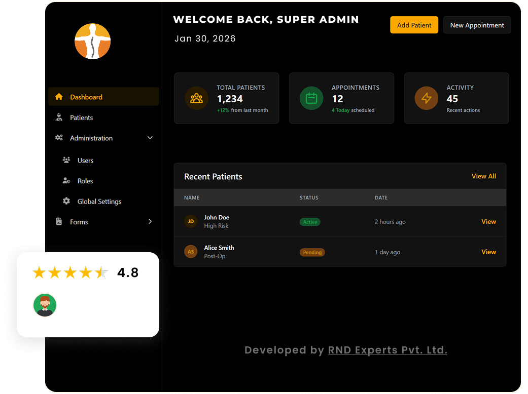The width and height of the screenshot is (528, 394).
Task: Click the Administration gears icon
Action: pyautogui.click(x=59, y=138)
